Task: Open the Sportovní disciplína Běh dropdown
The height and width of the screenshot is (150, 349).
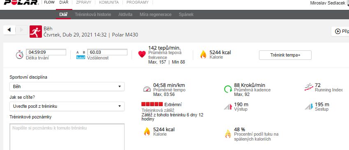Action: [x=67, y=86]
